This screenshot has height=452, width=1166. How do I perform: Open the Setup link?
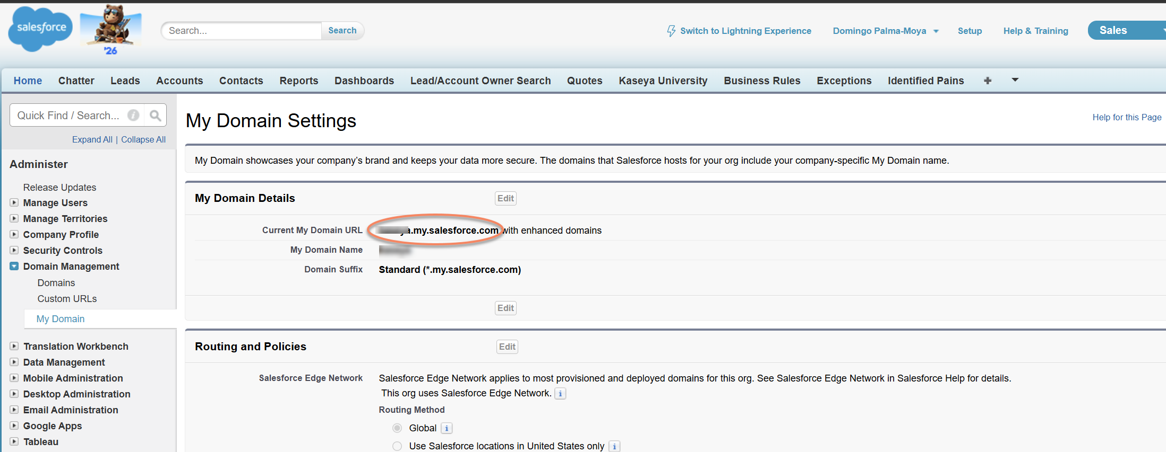(970, 31)
